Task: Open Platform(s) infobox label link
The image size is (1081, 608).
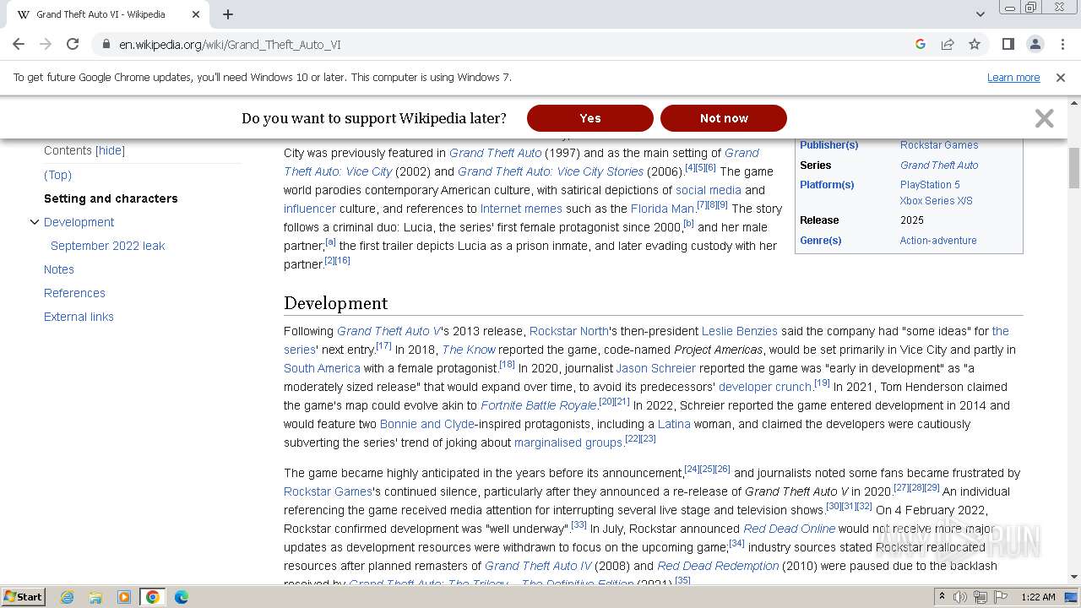Action: (x=827, y=184)
